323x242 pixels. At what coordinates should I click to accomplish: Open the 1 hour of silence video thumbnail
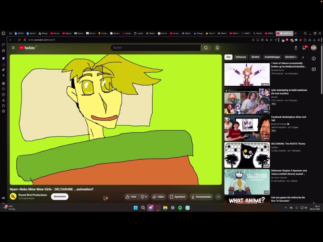(247, 74)
